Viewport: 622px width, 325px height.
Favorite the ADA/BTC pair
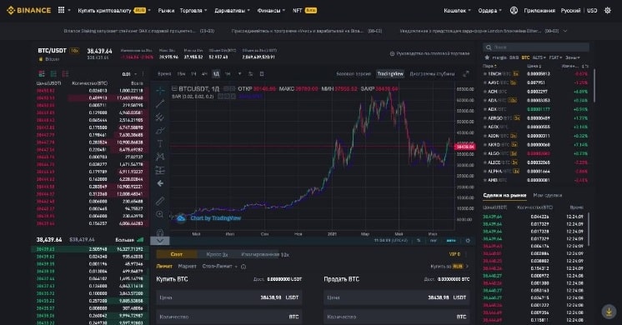pyautogui.click(x=484, y=100)
